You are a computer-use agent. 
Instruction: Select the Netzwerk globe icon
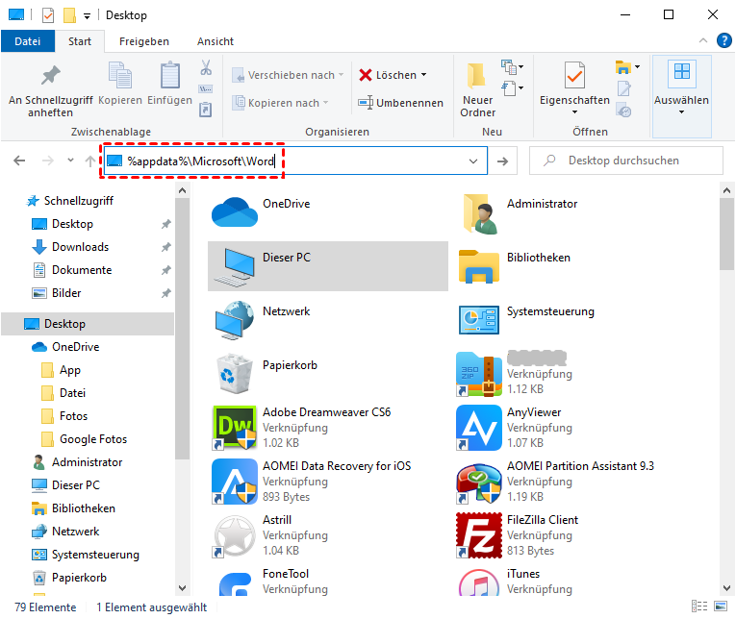tap(234, 320)
